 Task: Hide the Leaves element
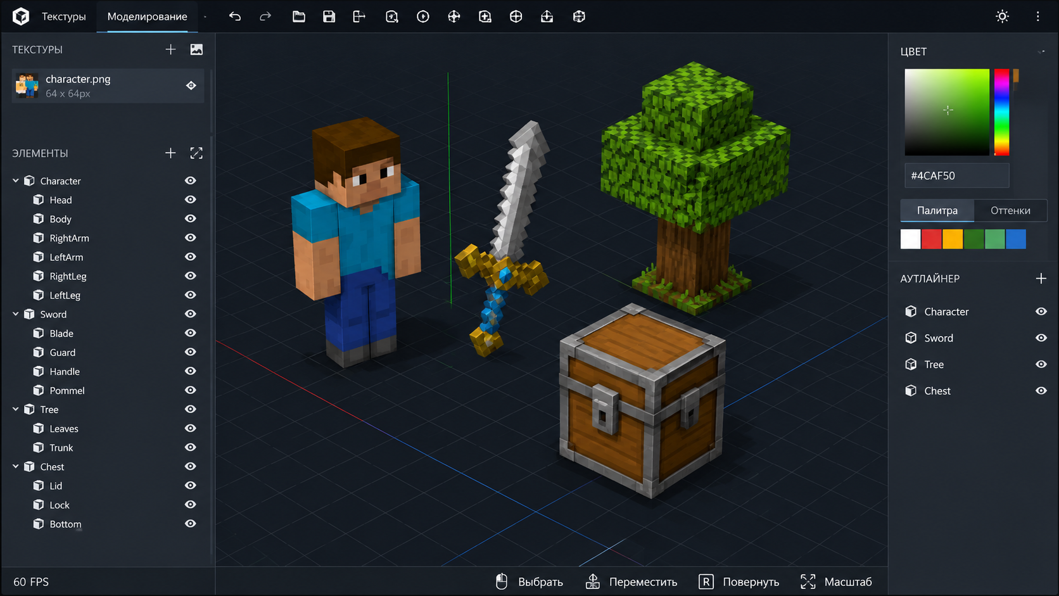coord(190,428)
